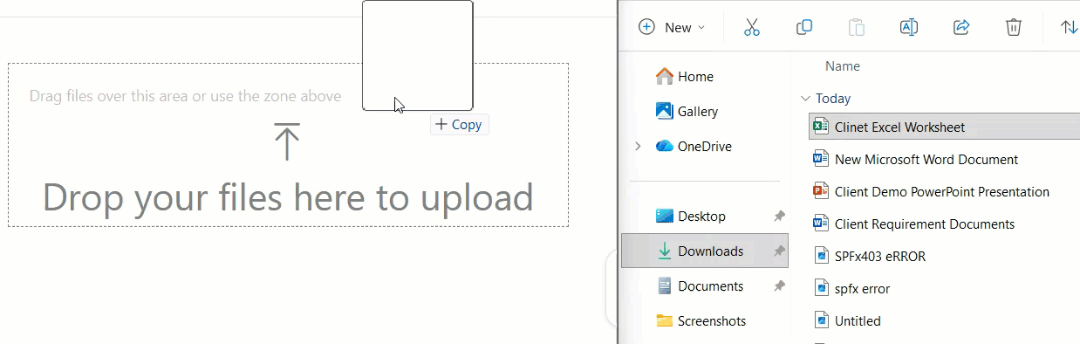Click the Today group label
This screenshot has height=344, width=1080.
coord(833,99)
